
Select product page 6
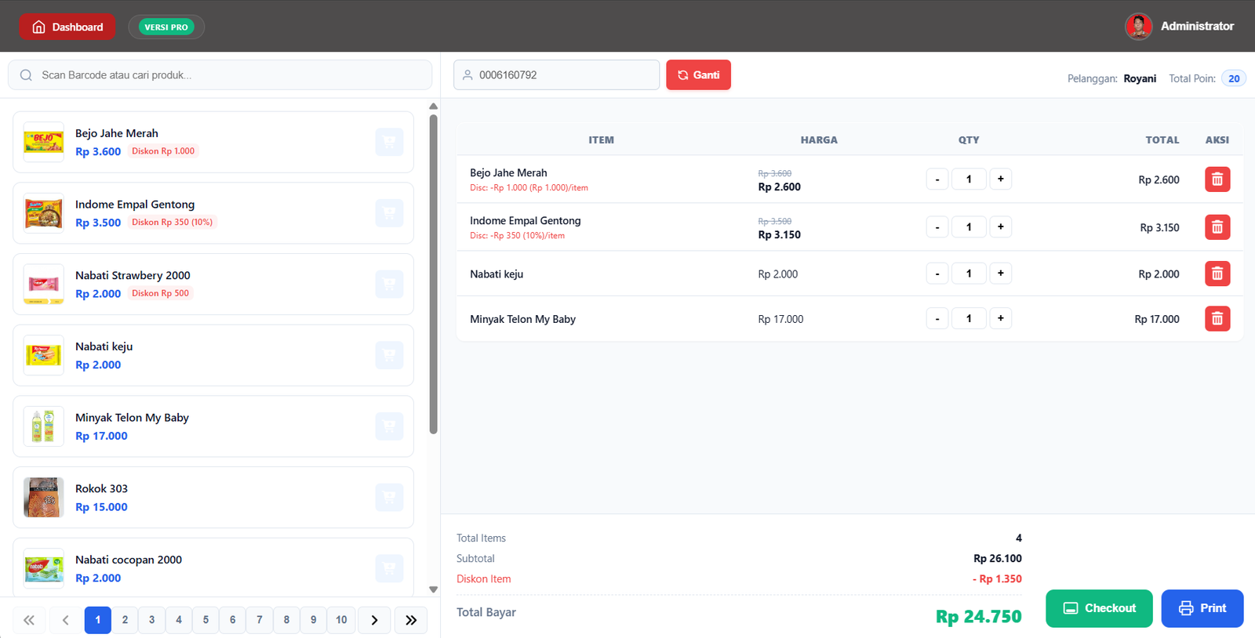(x=232, y=620)
